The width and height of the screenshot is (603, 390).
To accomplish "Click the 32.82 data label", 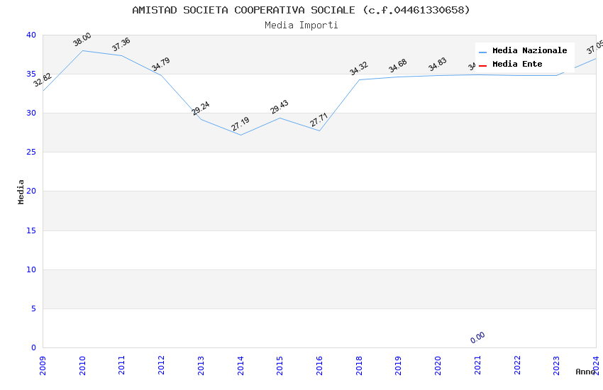I will click(43, 80).
